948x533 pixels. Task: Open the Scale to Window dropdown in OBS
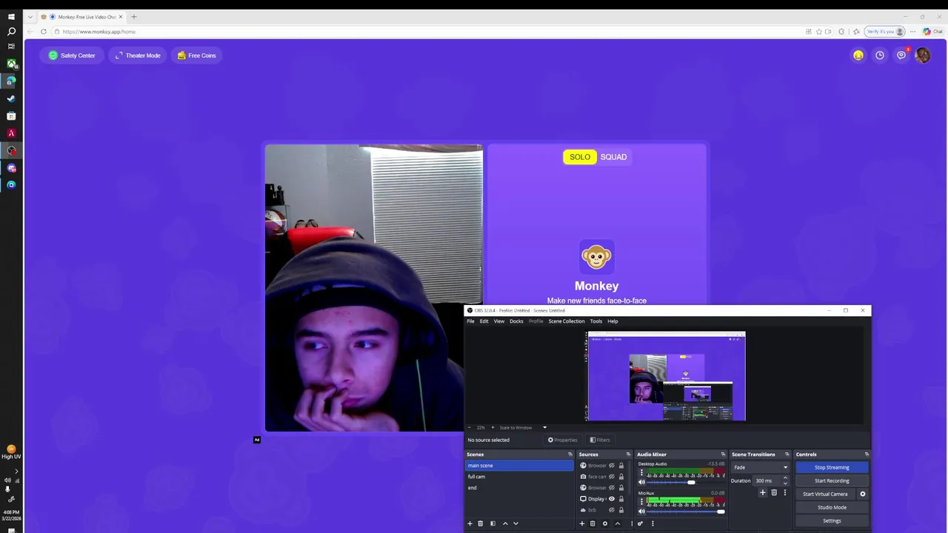click(x=523, y=428)
